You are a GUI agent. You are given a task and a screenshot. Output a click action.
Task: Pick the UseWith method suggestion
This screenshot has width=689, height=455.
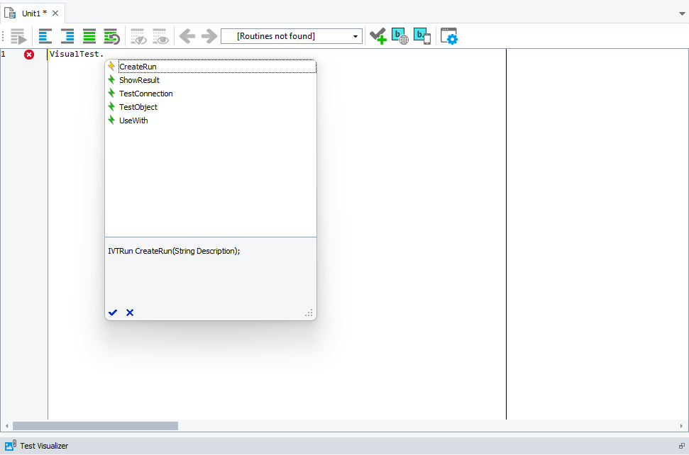point(133,120)
